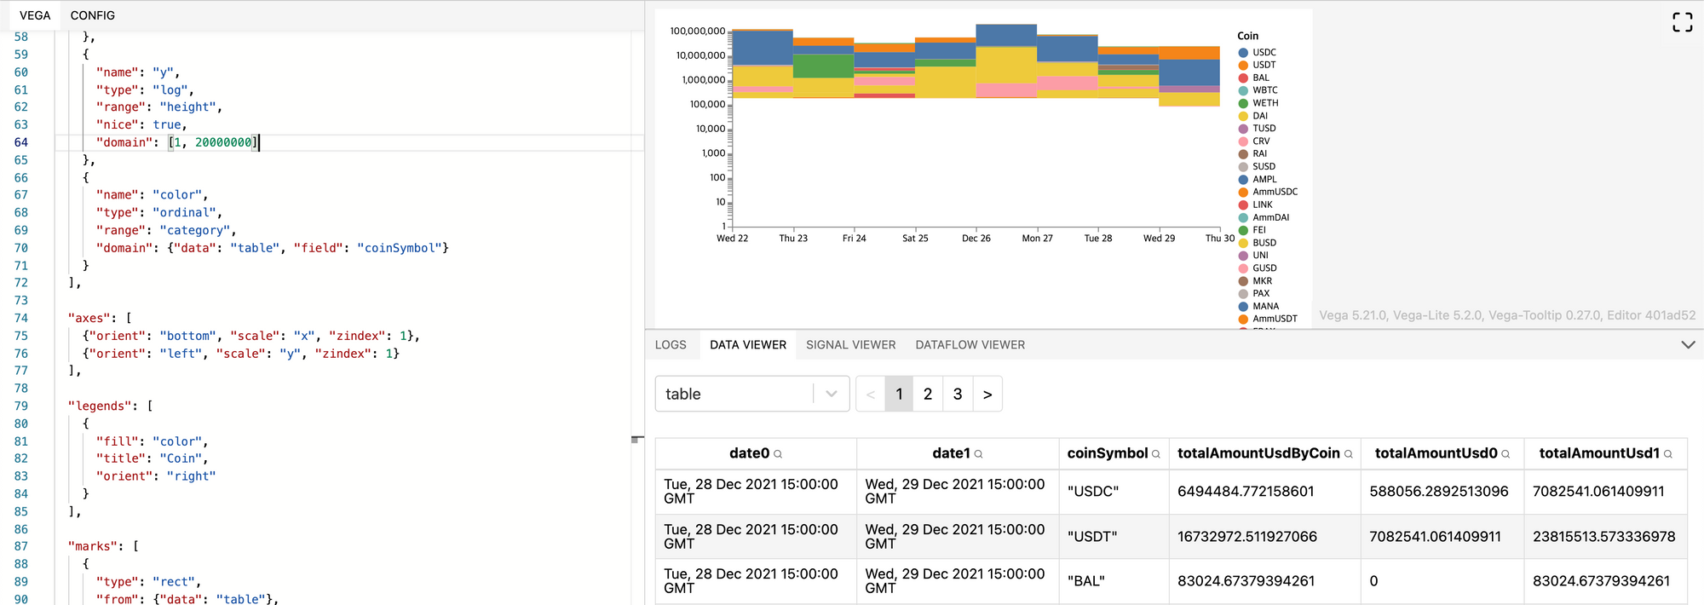Open the SIGNAL VIEWER tab

[850, 345]
